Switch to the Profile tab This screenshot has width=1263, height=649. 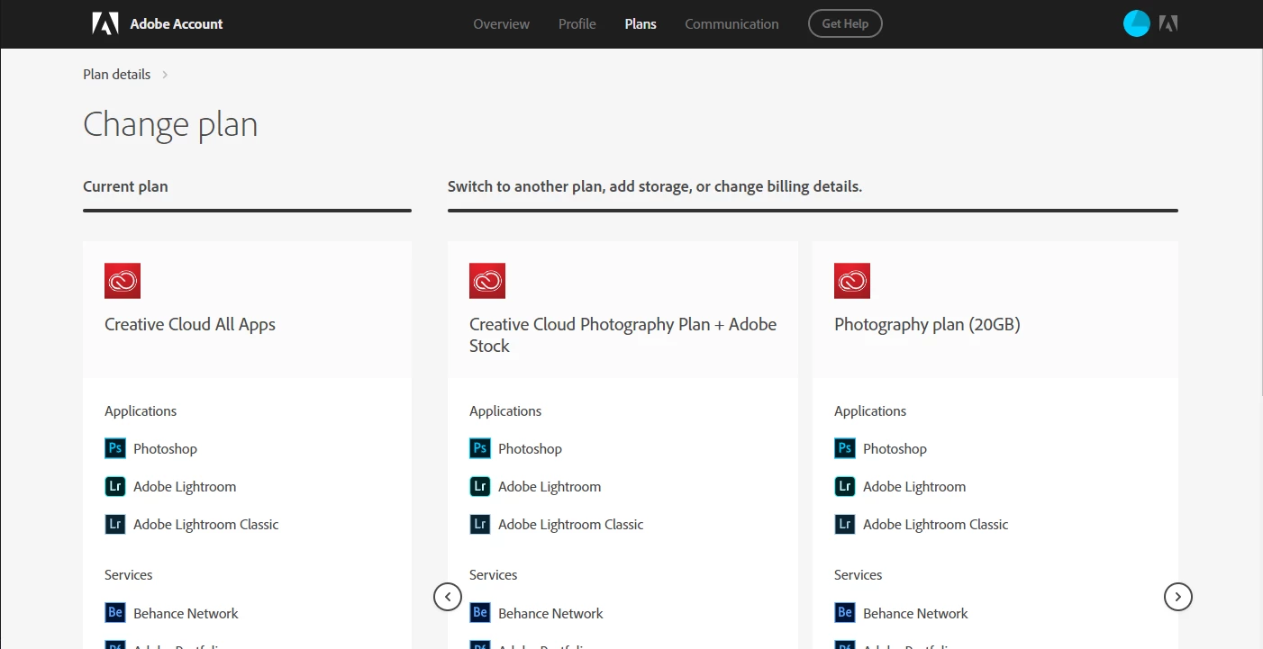pos(577,24)
